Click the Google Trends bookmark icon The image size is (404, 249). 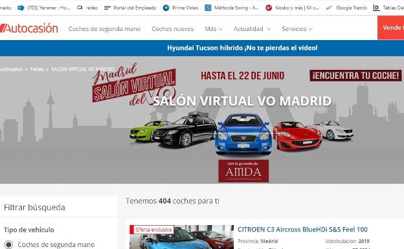(329, 8)
